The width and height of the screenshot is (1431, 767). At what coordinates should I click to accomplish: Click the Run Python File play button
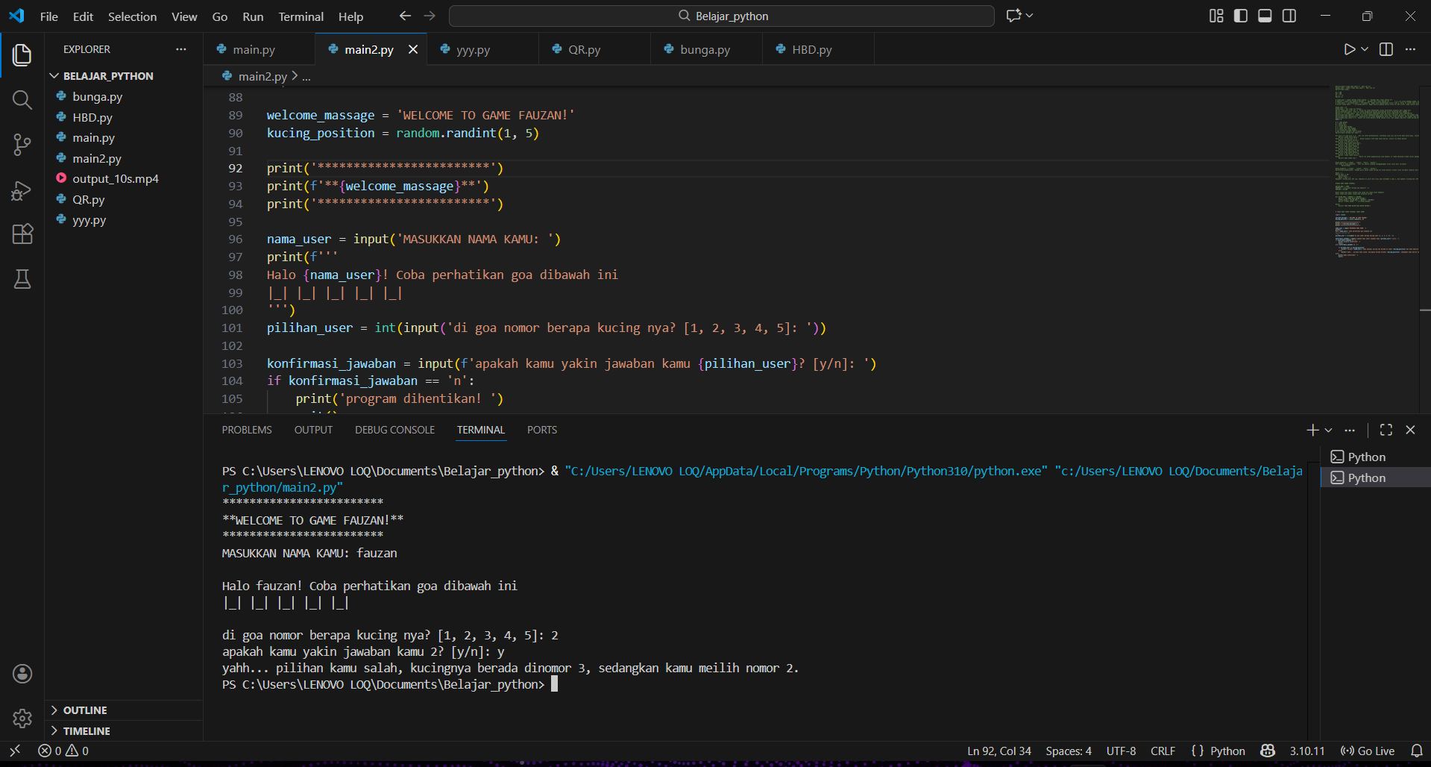click(1349, 49)
